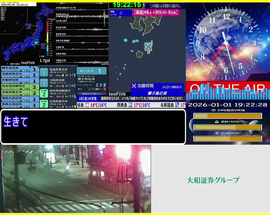Select 熊本県阿蘇地方 M3.3 row in left list

coord(20,87)
